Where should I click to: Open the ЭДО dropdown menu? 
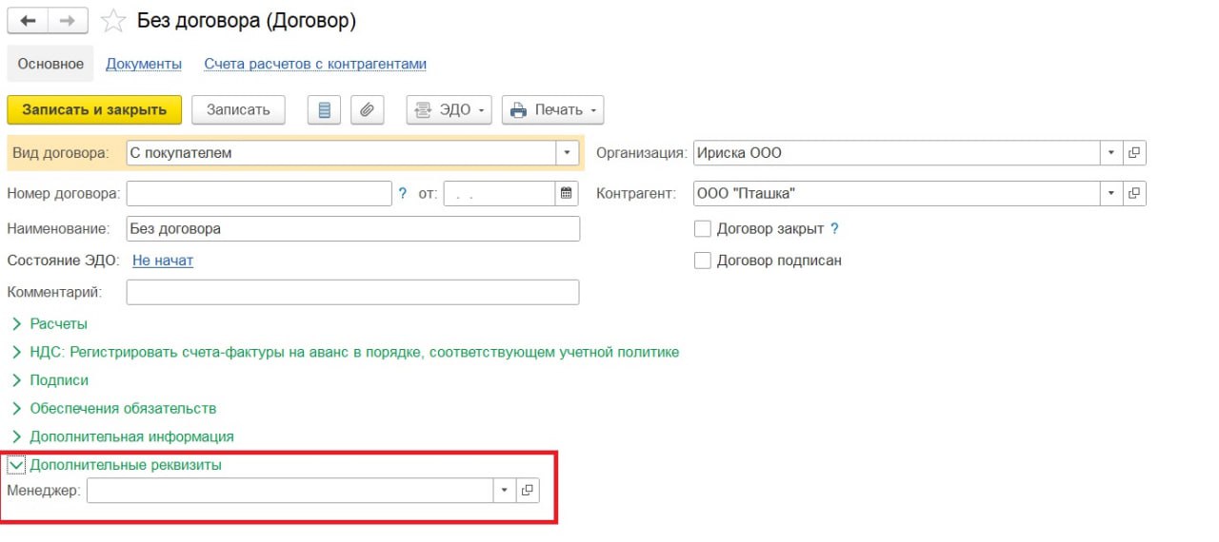tap(449, 110)
